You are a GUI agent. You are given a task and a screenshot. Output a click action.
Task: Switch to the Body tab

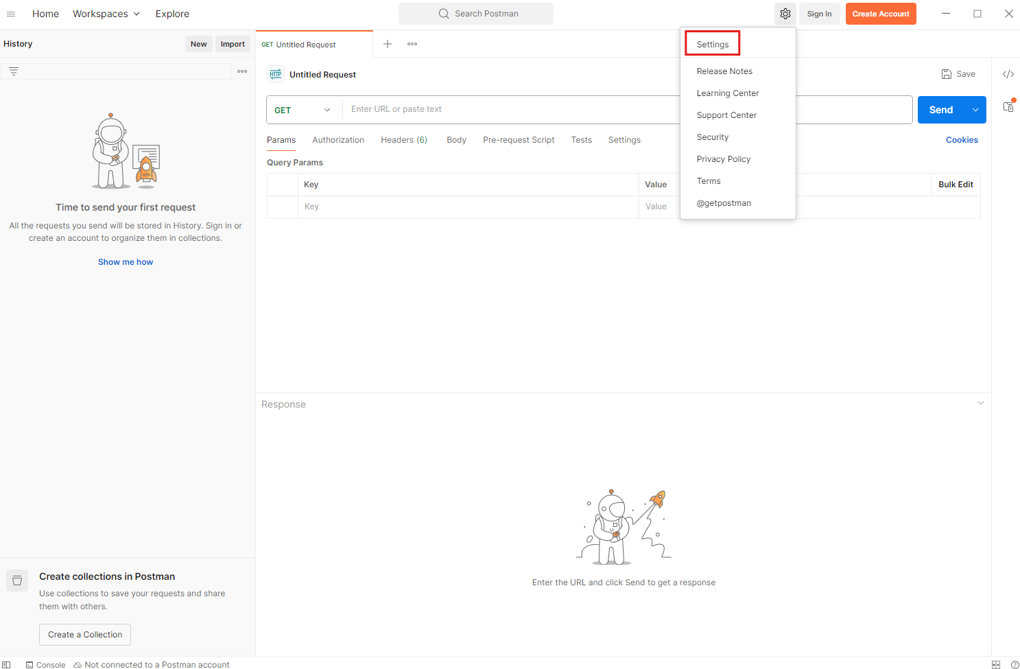click(x=456, y=140)
